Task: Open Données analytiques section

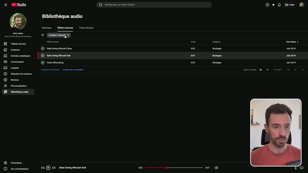Action: coord(18,56)
